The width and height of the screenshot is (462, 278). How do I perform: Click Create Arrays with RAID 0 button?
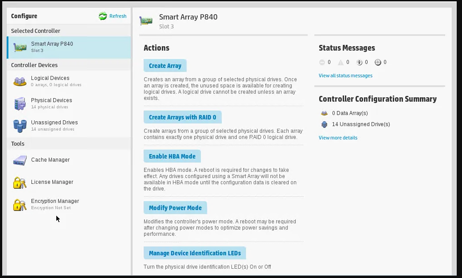click(x=182, y=117)
